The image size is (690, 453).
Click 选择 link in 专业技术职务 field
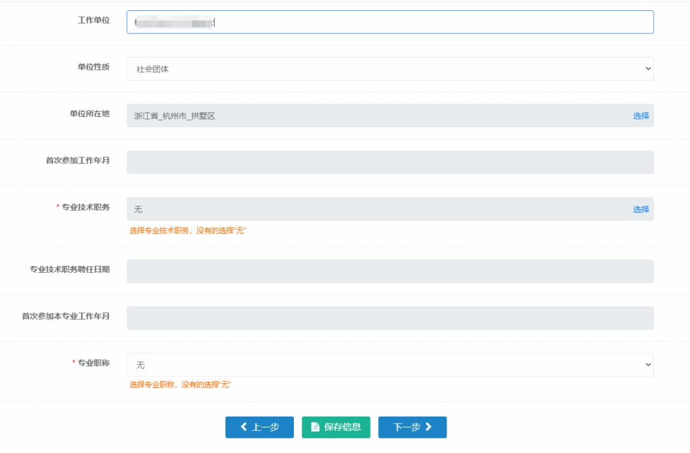click(641, 209)
